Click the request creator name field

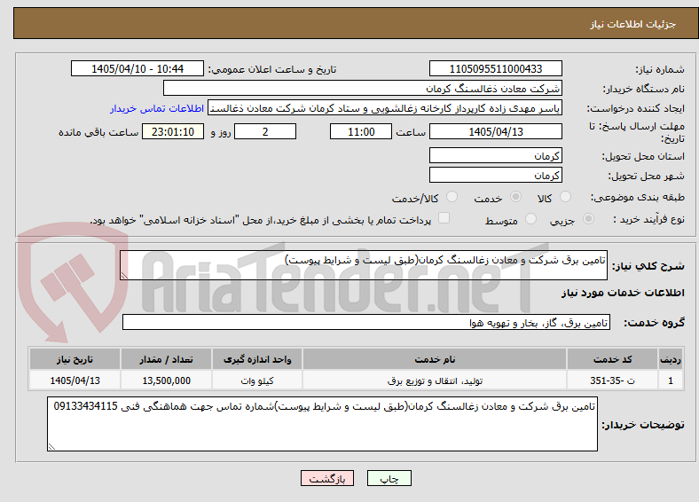pos(385,108)
